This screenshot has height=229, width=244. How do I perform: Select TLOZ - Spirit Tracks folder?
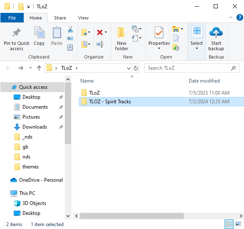[x=162, y=102]
